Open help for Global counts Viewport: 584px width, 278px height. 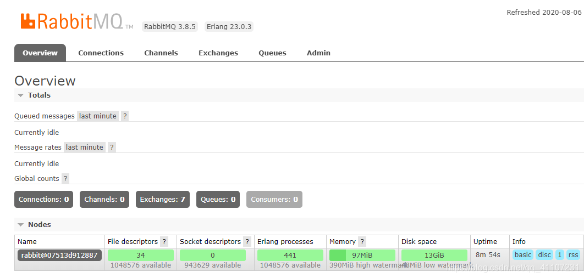pos(65,179)
